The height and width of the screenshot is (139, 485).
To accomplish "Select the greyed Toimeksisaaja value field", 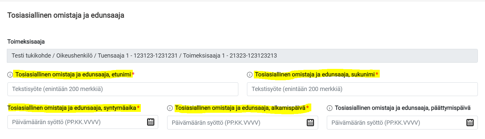I will click(242, 56).
